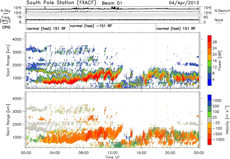Click the right '10^0' noise axis tick
230x159 pixels.
coord(208,13)
